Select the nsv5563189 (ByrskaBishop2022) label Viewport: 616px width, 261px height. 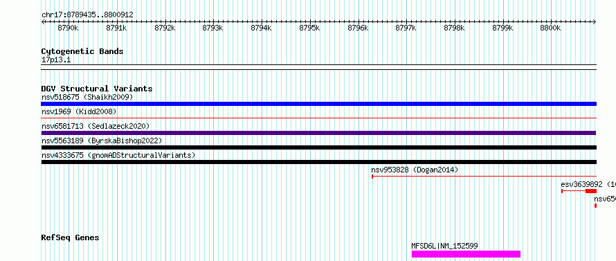[x=102, y=141]
